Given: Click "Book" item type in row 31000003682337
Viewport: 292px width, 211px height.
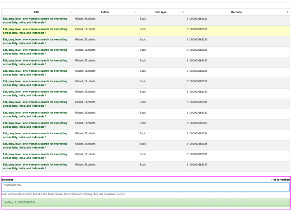Looking at the screenshot, I should [x=143, y=165].
